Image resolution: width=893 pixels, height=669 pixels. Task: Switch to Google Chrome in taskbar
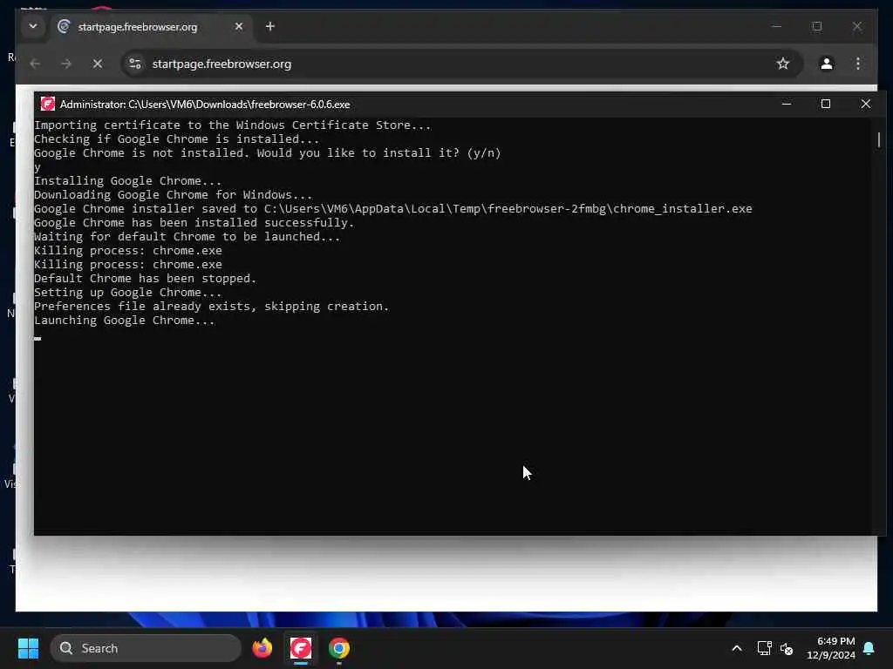339,648
